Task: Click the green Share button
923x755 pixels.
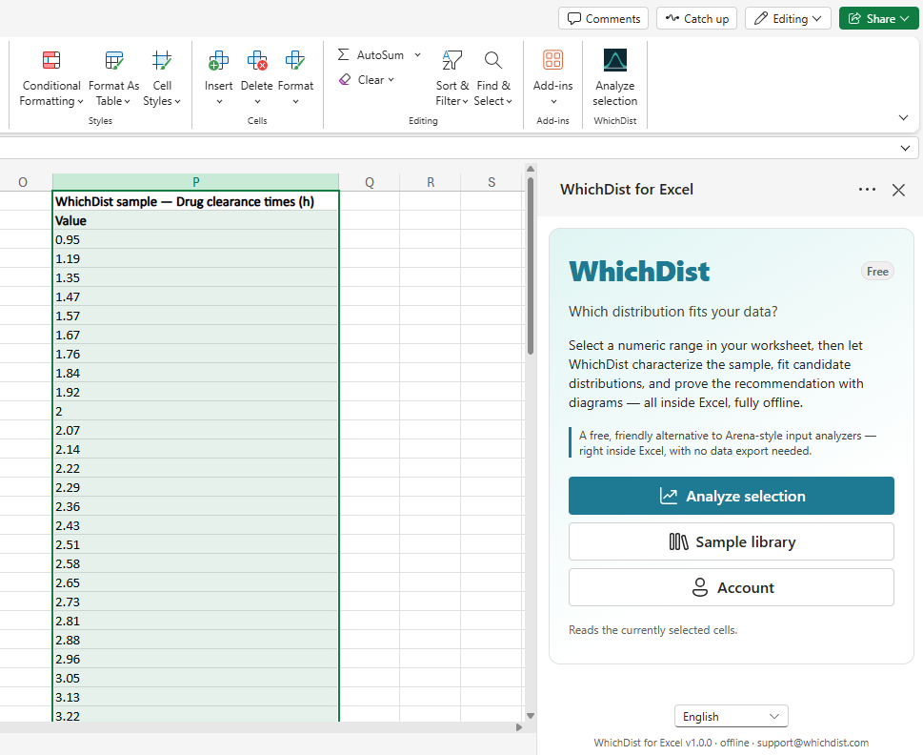Action: pyautogui.click(x=879, y=18)
